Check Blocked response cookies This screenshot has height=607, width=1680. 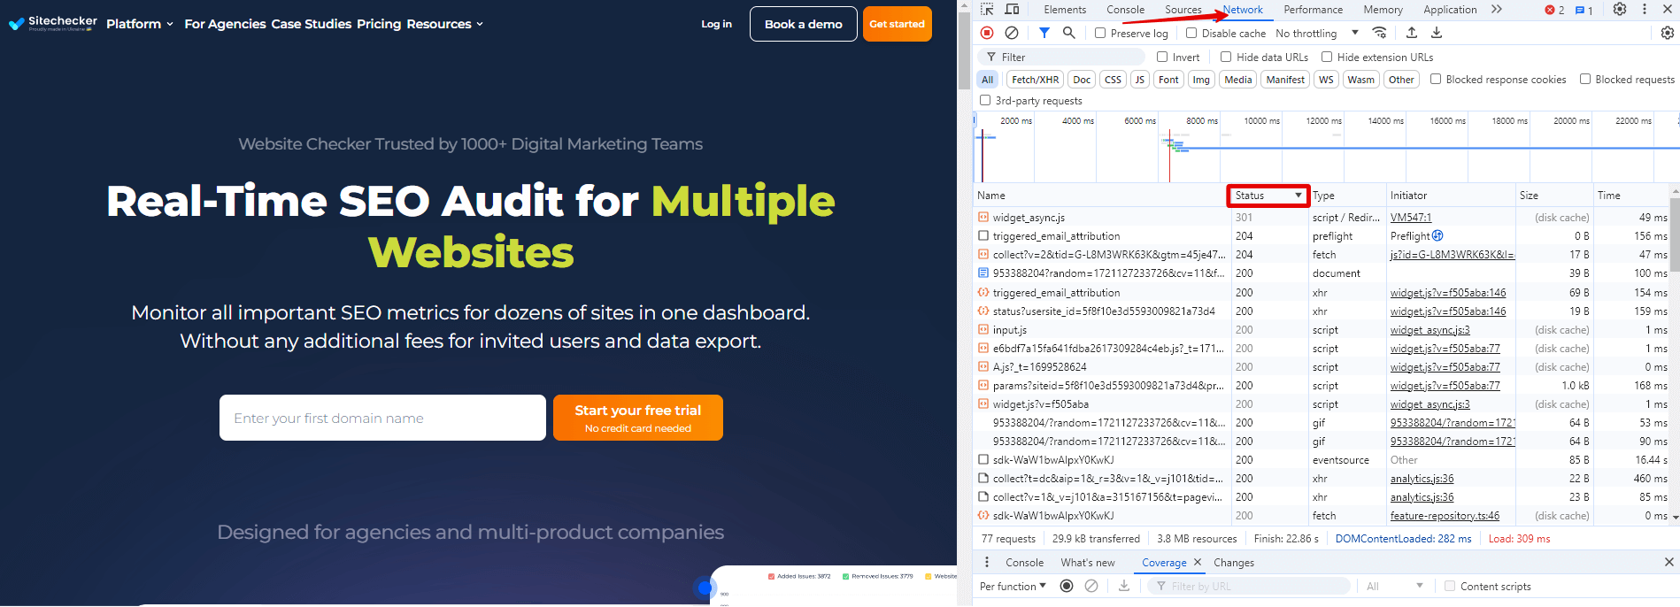point(1436,79)
